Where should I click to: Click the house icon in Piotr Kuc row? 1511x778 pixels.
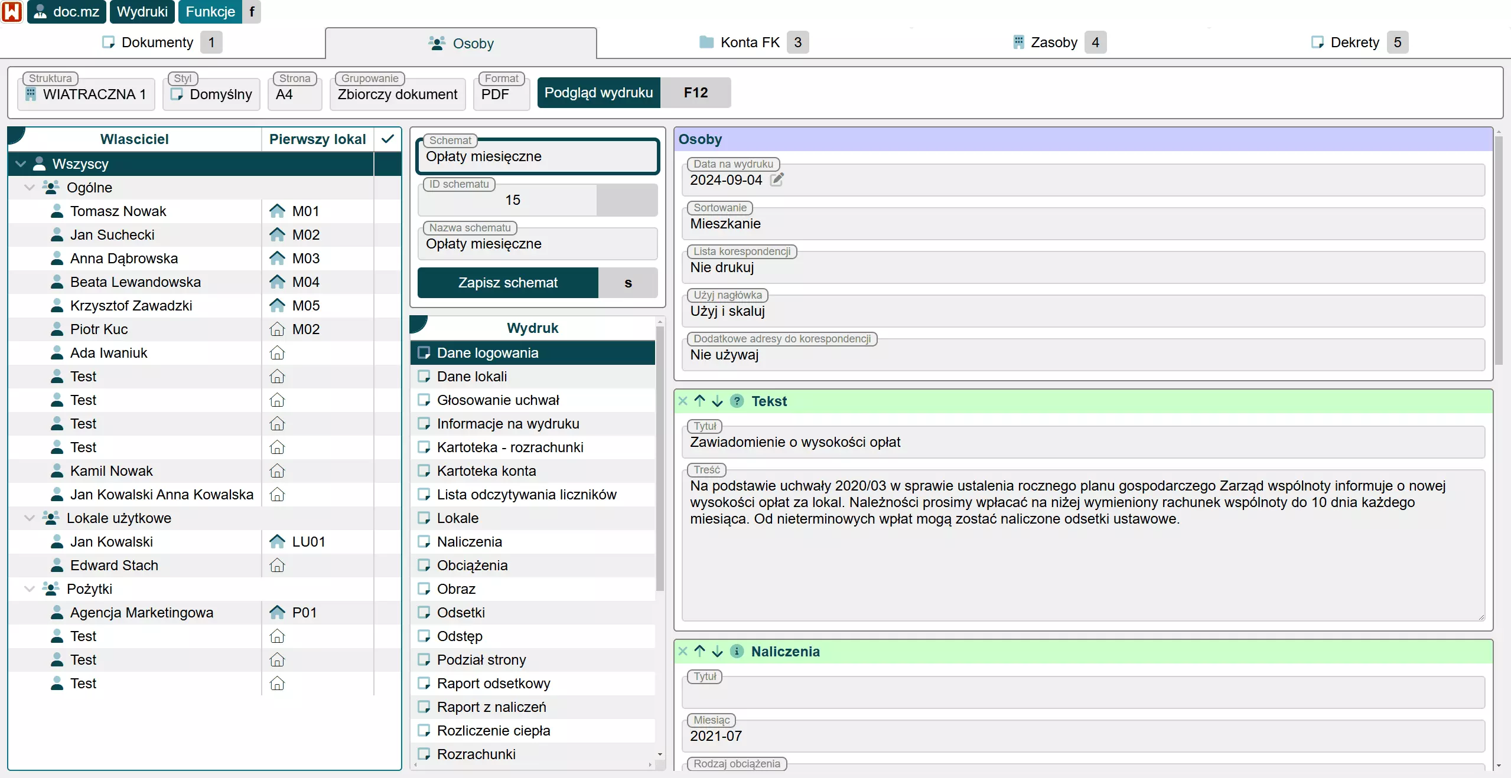click(277, 329)
